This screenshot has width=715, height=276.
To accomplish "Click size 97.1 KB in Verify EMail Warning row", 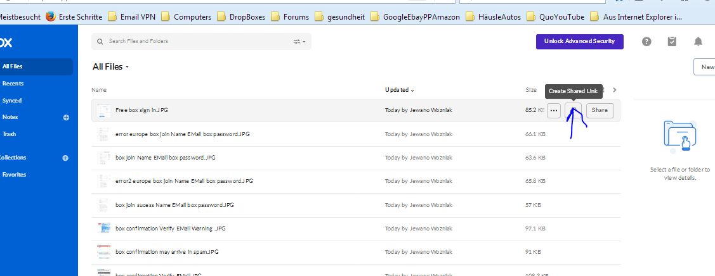I will [535, 229].
